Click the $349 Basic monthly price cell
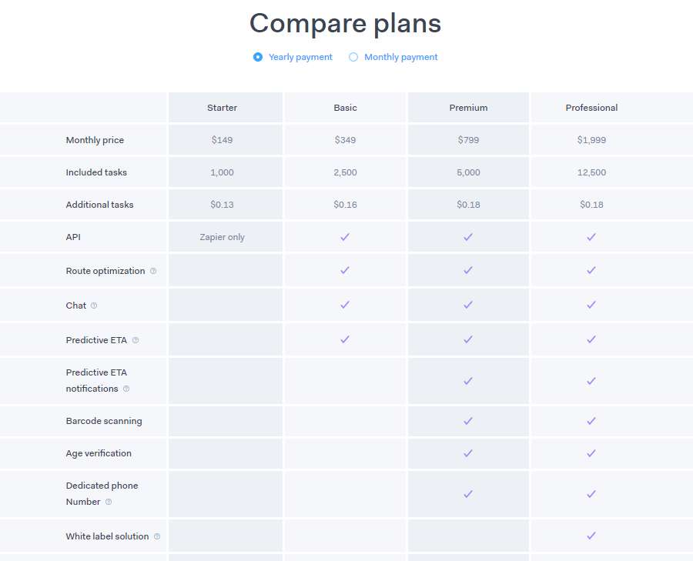 click(345, 140)
